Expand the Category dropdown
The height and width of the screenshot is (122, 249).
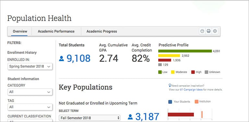30,92
